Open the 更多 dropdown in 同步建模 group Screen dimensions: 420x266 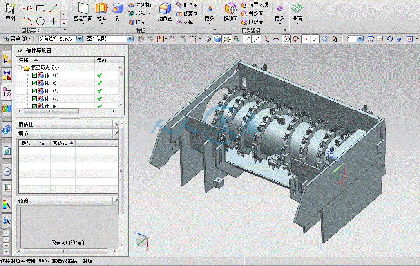click(x=279, y=14)
